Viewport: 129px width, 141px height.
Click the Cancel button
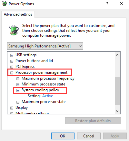[89, 136]
